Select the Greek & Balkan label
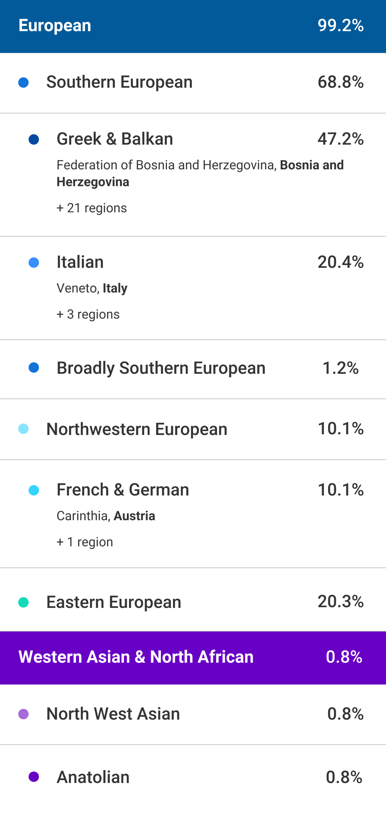 click(x=115, y=139)
